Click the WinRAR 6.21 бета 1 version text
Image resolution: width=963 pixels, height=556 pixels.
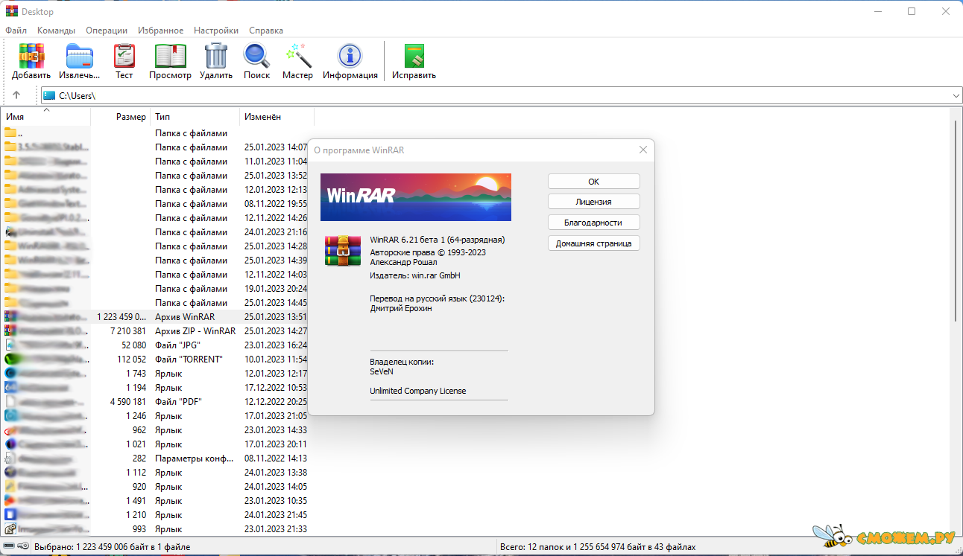438,240
